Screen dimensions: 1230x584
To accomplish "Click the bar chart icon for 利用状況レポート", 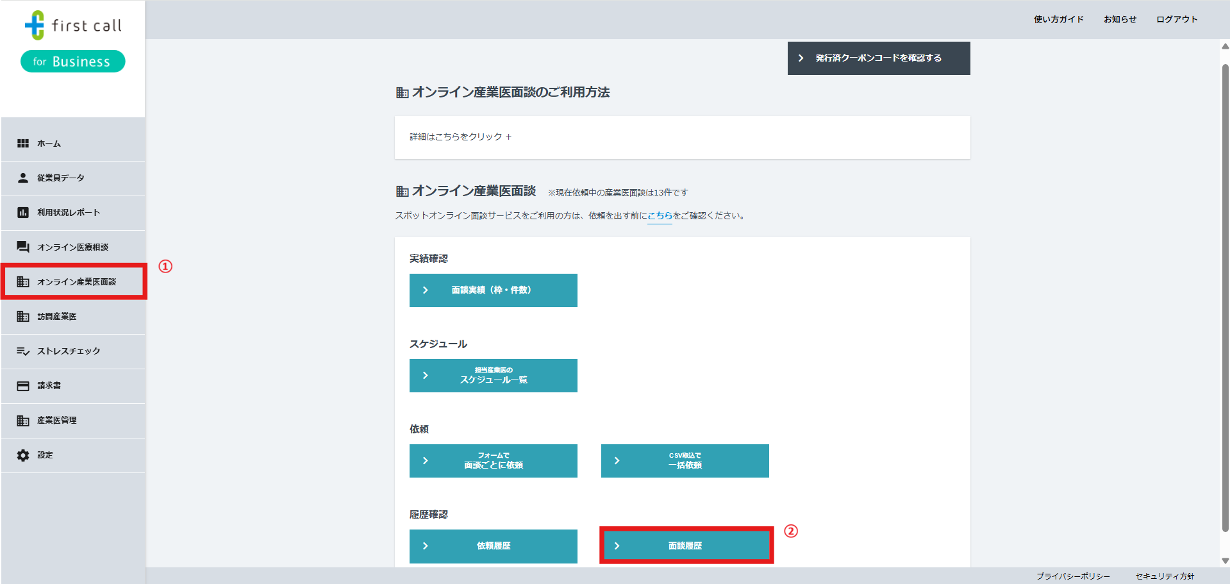I will click(x=23, y=213).
